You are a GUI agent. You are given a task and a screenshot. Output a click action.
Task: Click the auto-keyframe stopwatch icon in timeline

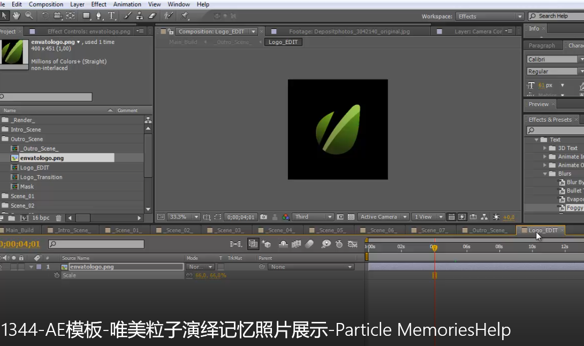pos(339,244)
